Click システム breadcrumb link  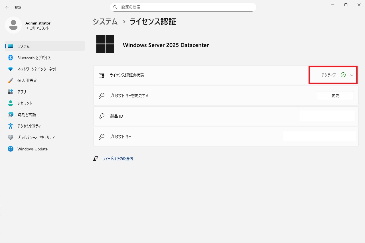105,22
